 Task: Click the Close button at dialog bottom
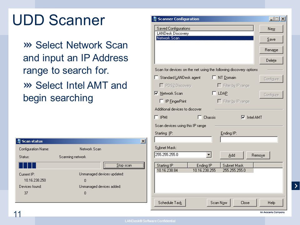(x=245, y=202)
